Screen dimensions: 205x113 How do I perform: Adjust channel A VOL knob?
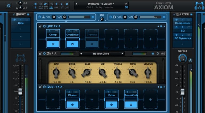coord(54,17)
